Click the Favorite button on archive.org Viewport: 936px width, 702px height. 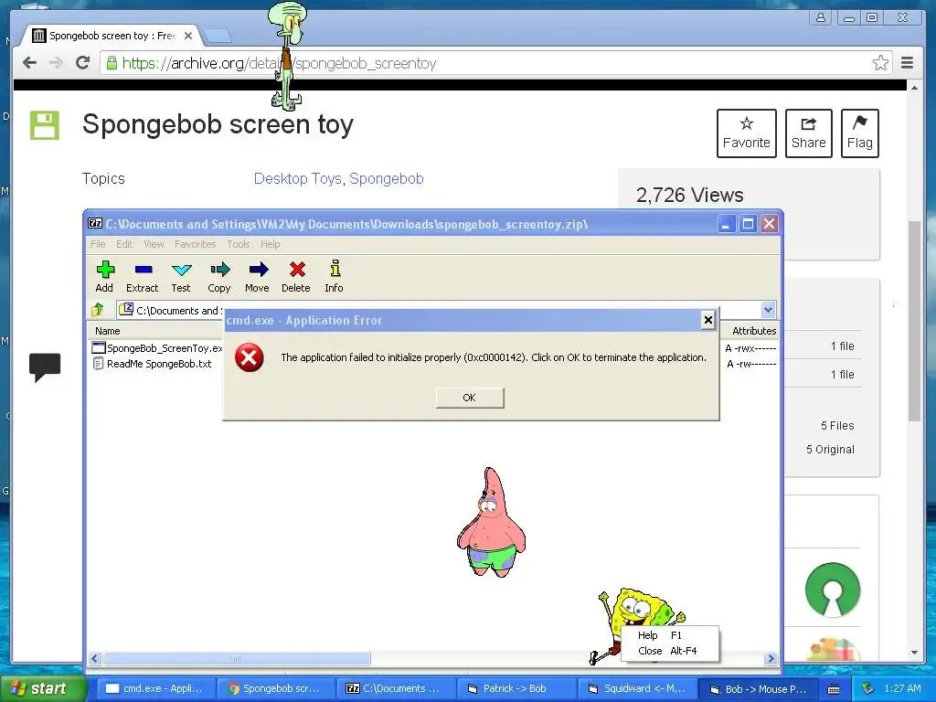[x=747, y=133]
